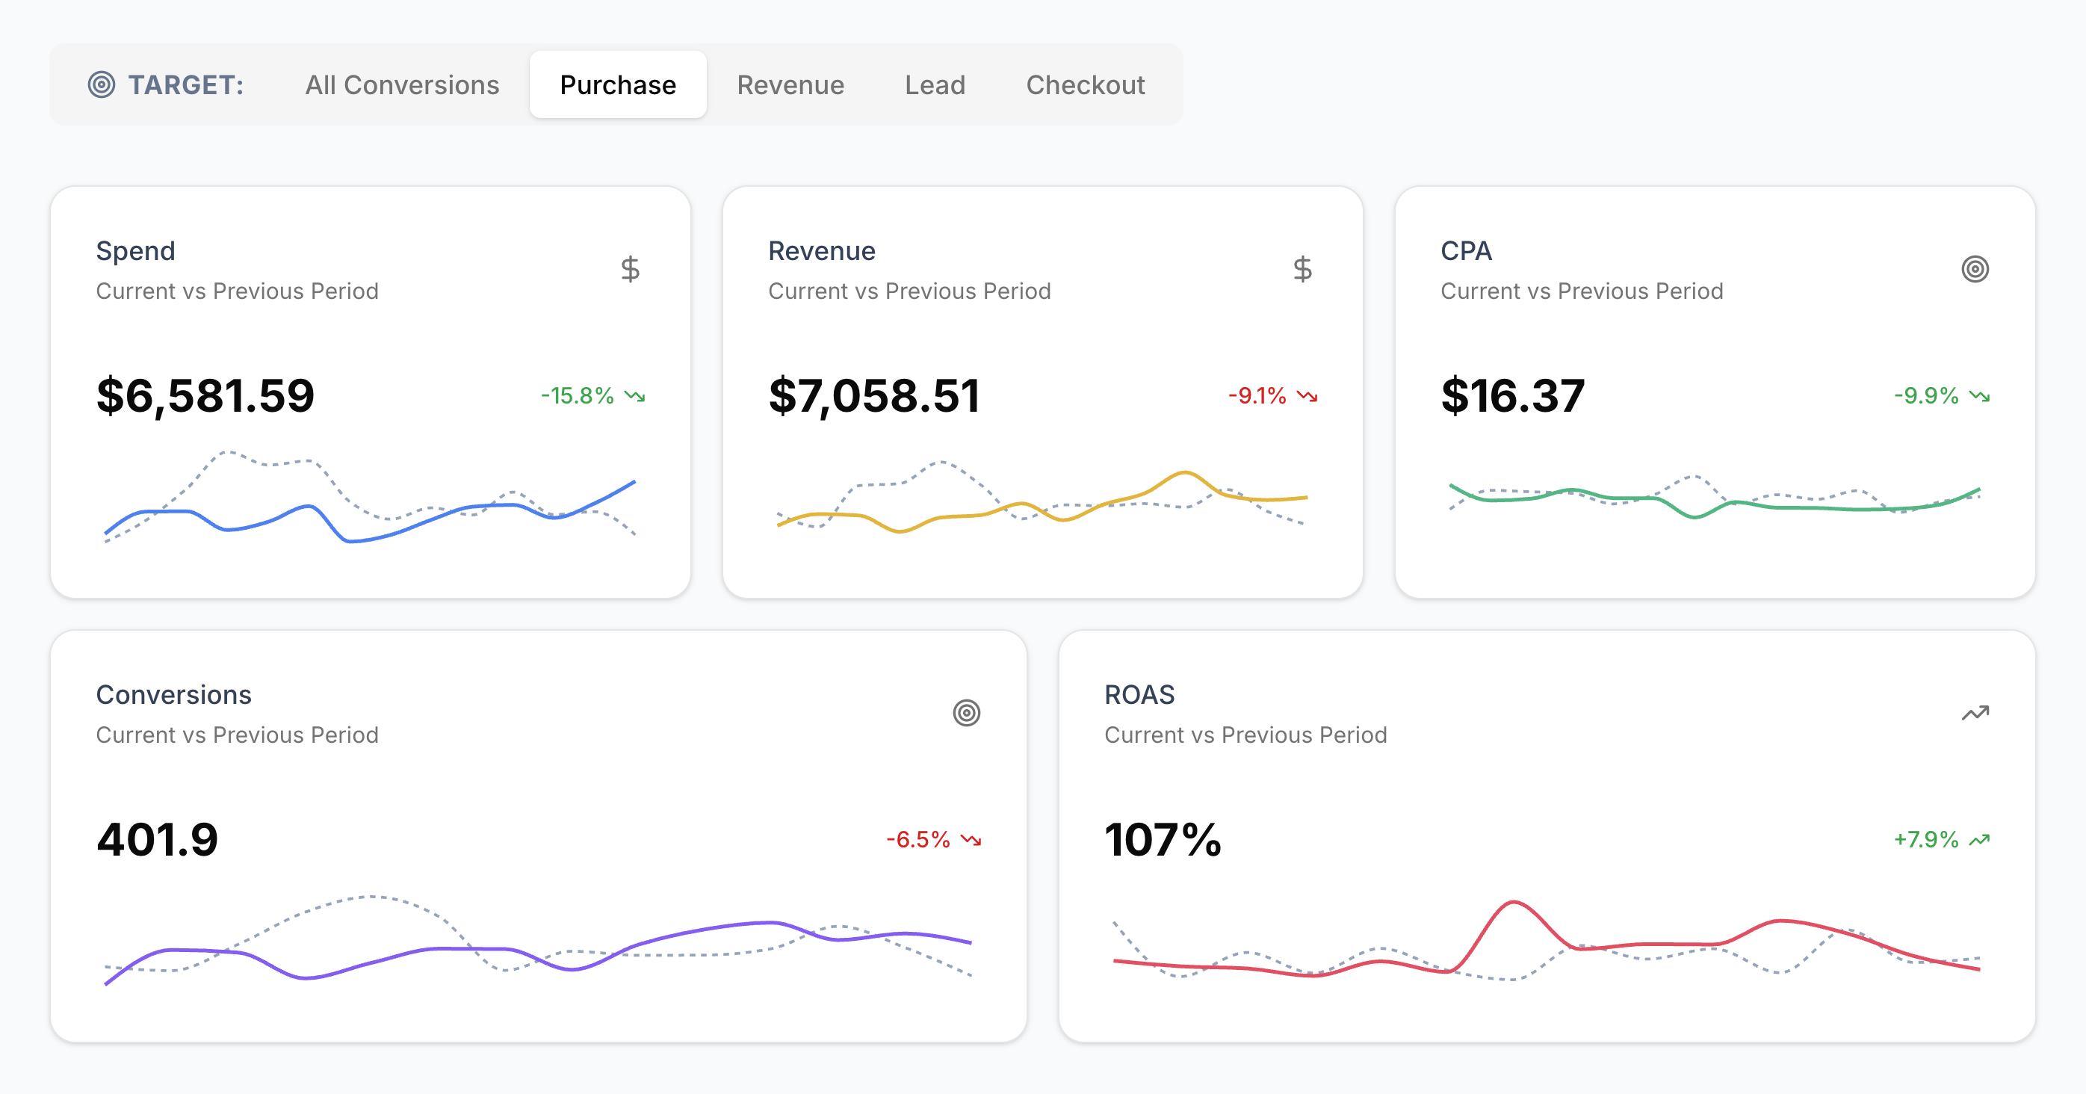Click the target icon on CPA card

pos(1976,270)
